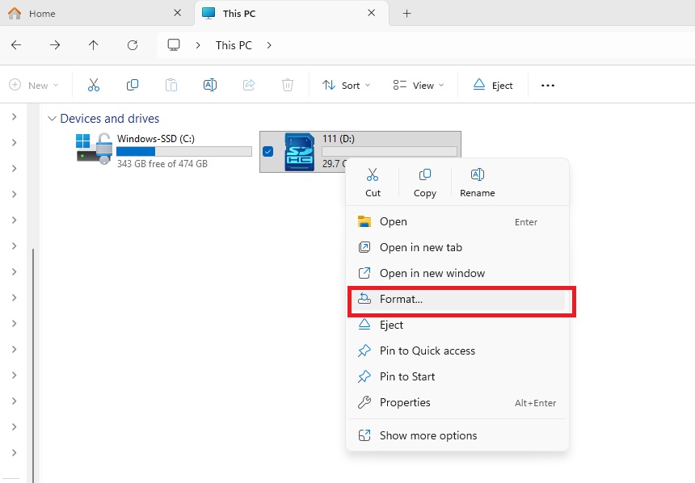Add a new tab with plus button
Image resolution: width=695 pixels, height=483 pixels.
(406, 14)
